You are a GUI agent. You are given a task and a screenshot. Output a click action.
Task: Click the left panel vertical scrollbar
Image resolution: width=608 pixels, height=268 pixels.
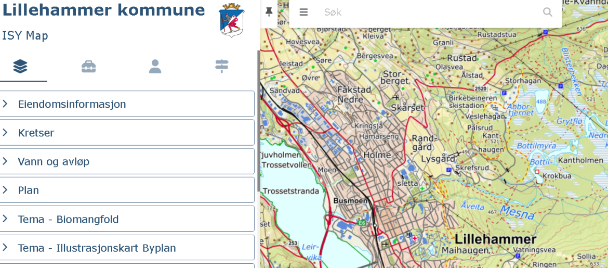point(259,120)
